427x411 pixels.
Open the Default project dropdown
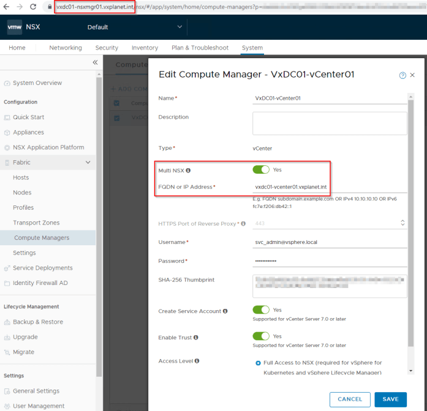coord(135,27)
